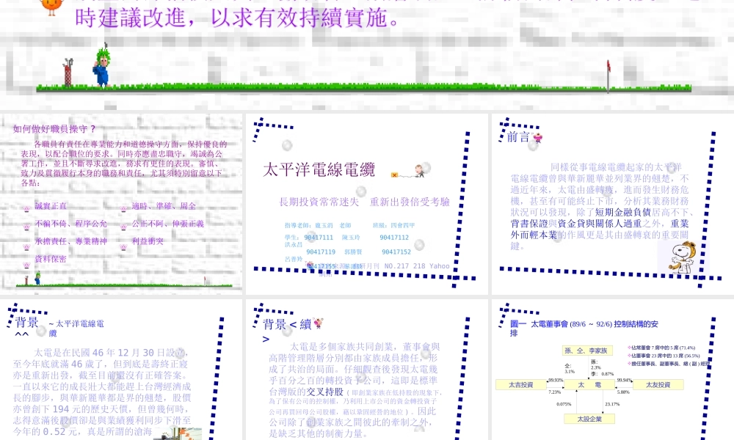Click the pink character next to 前言
This screenshot has width=734, height=440.
click(537, 137)
